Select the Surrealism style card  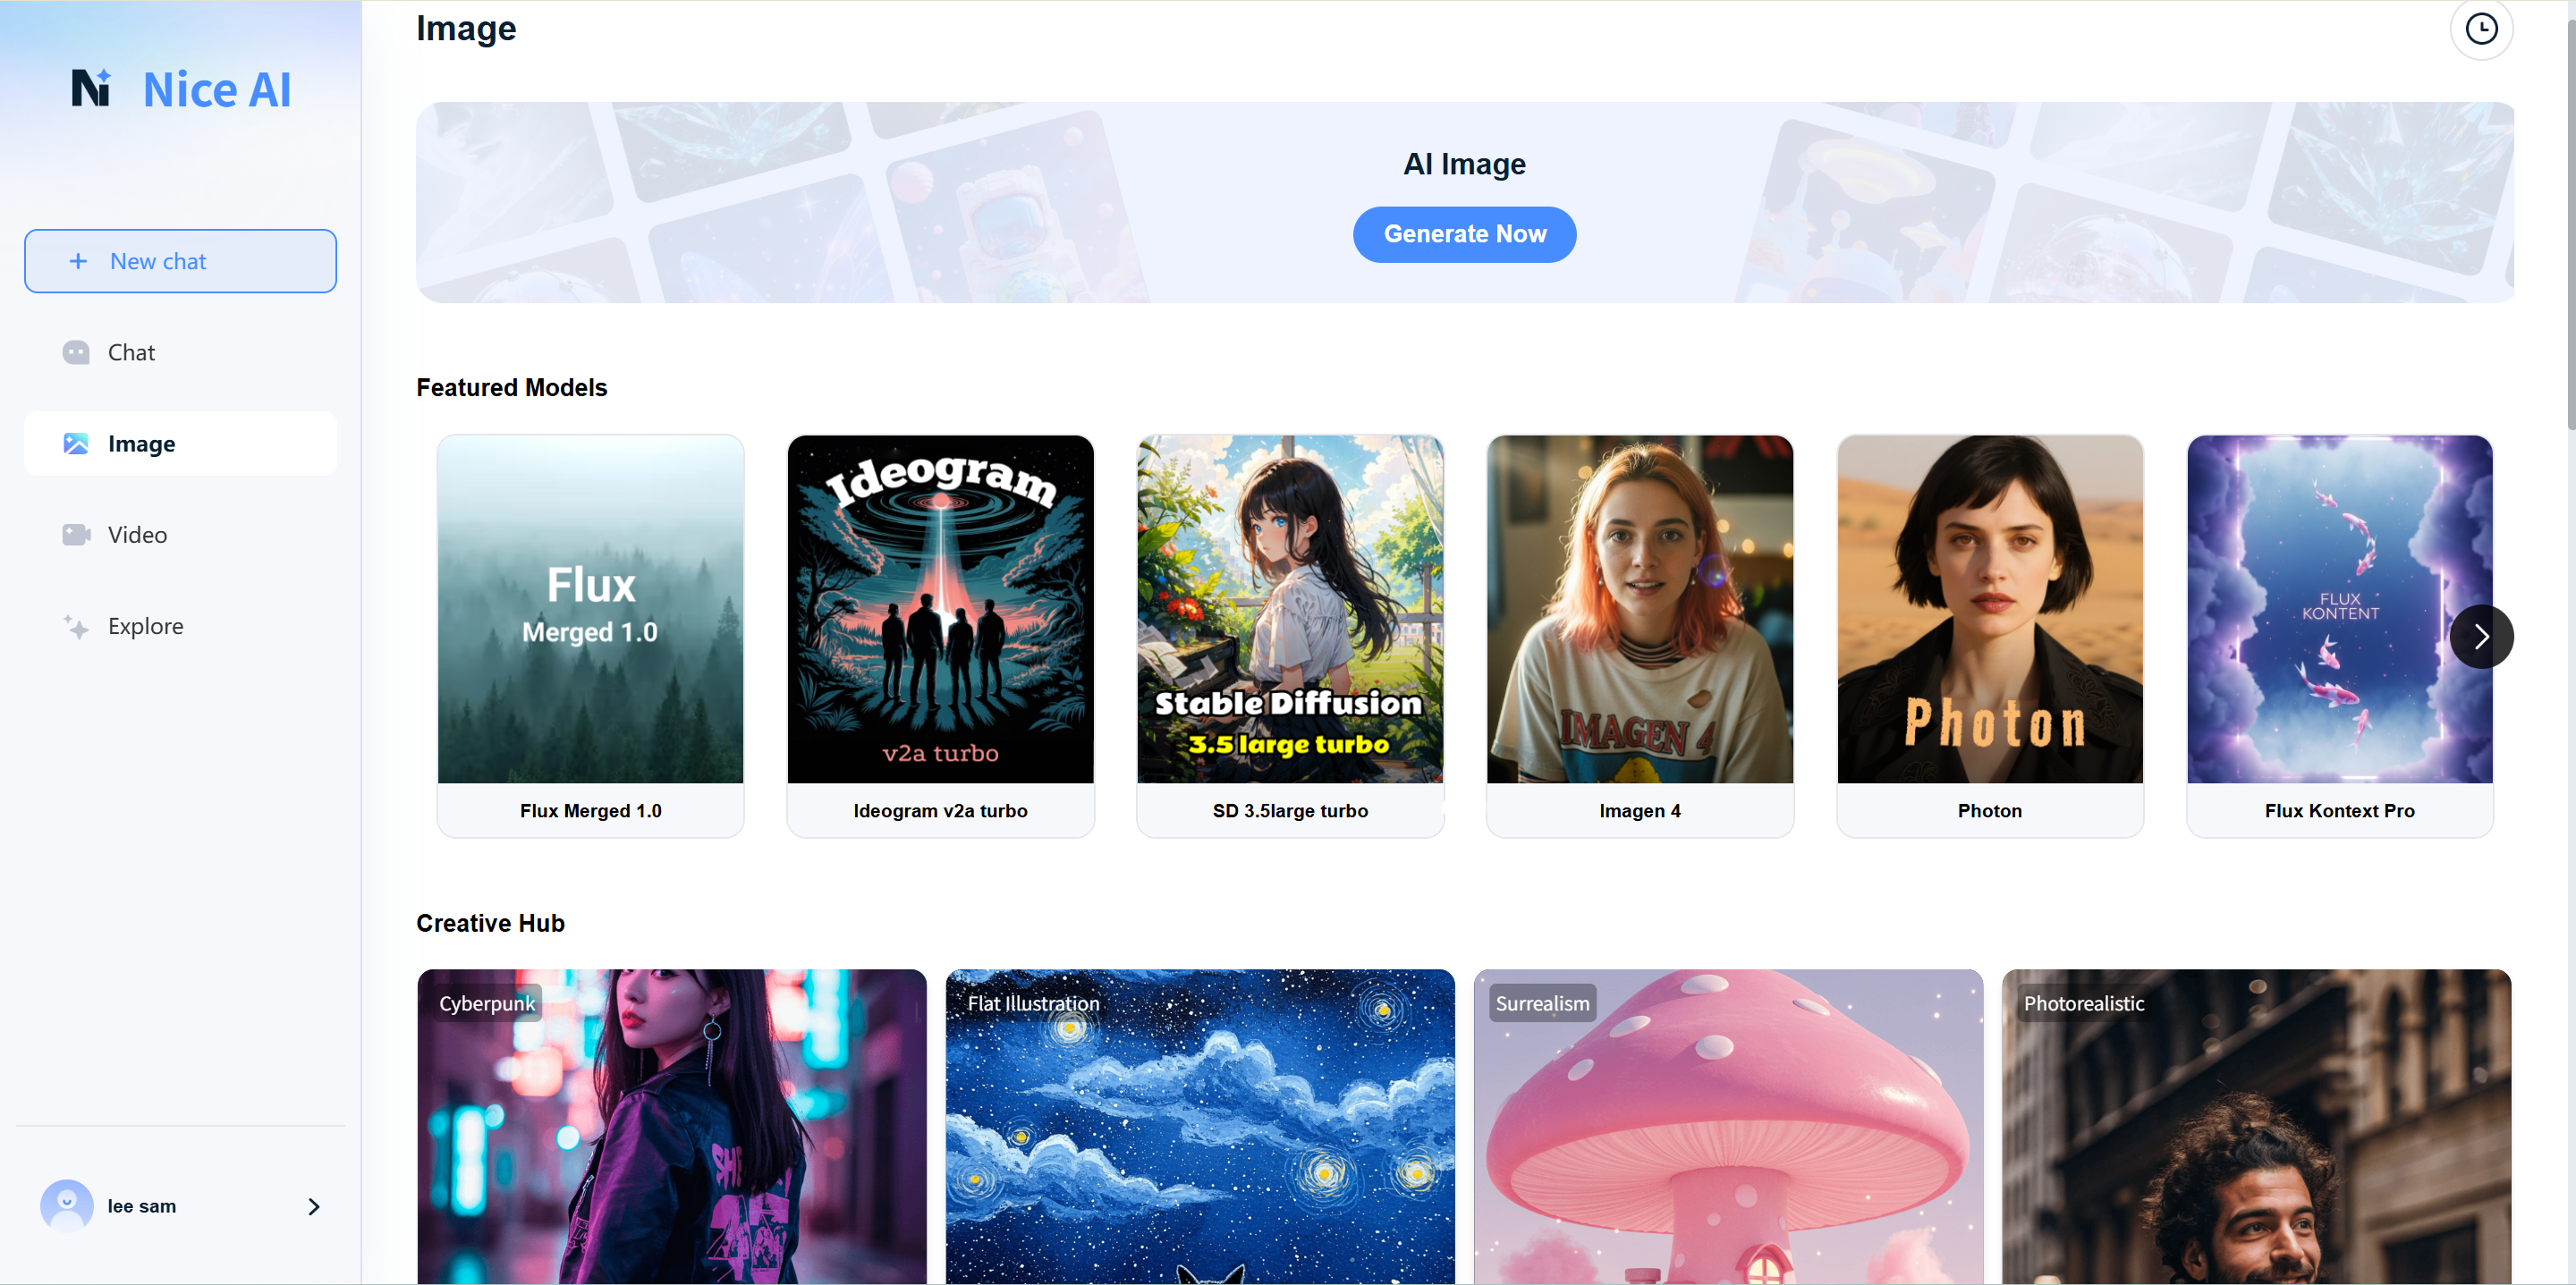coord(1728,1126)
